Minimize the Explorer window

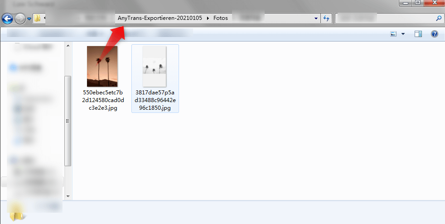406,3
